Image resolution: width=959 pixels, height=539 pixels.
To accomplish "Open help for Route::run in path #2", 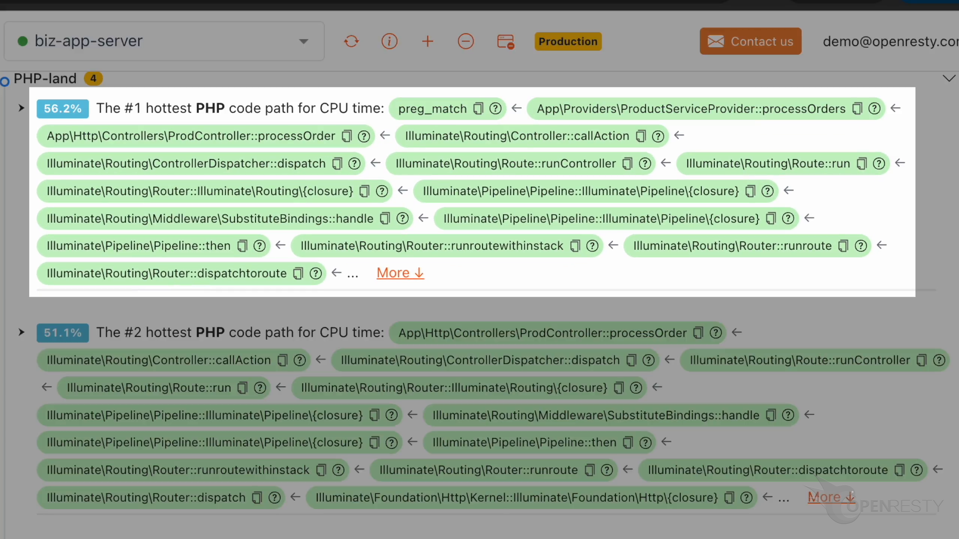I will pyautogui.click(x=260, y=388).
